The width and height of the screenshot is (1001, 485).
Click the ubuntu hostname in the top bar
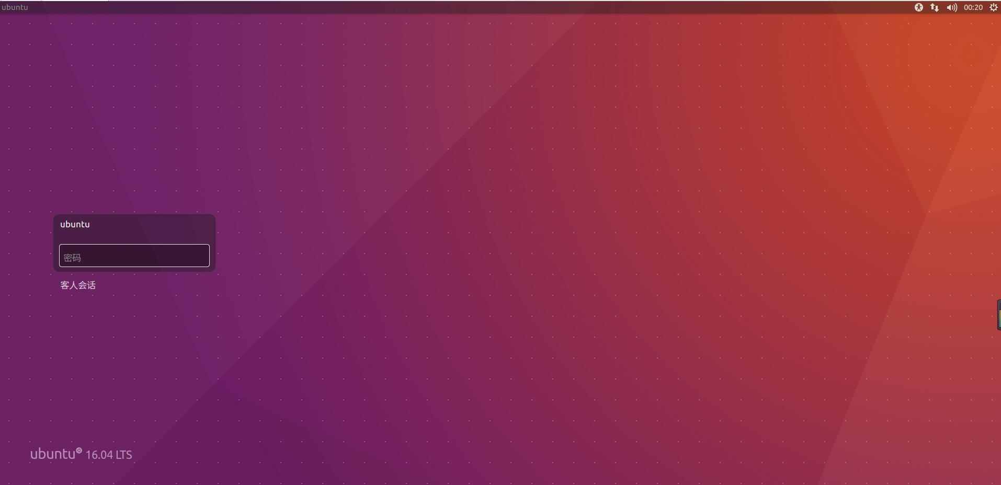point(15,7)
